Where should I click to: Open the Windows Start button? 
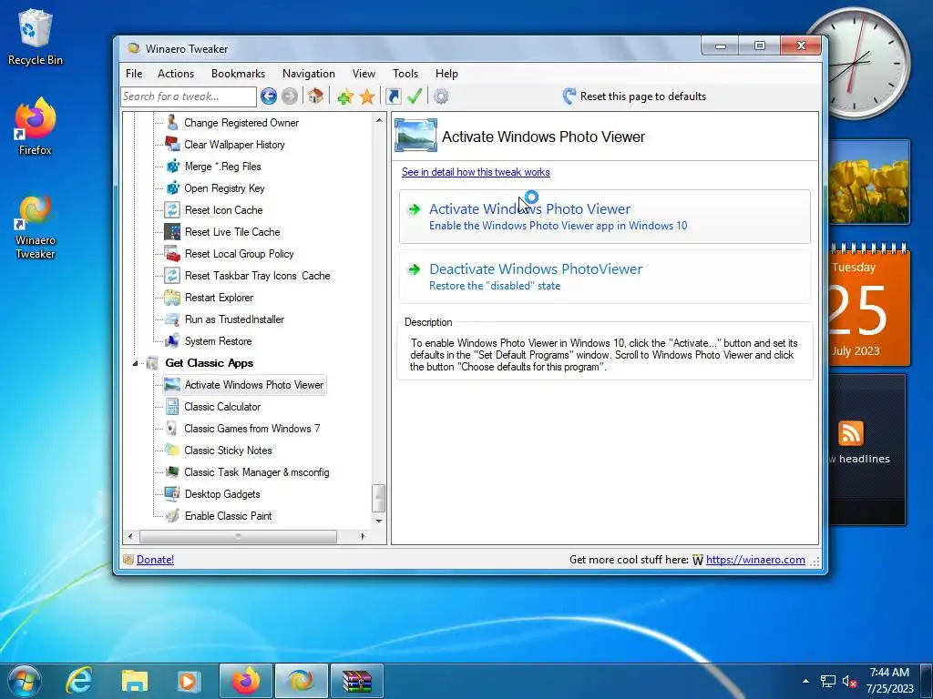(x=24, y=681)
